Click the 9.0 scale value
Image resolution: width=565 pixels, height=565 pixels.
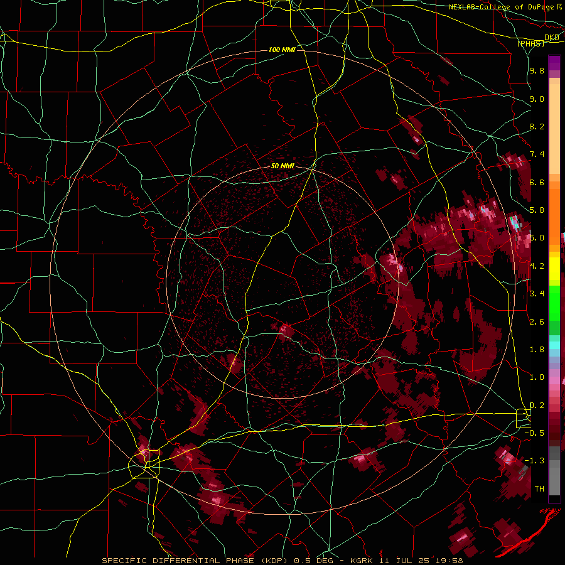point(537,99)
